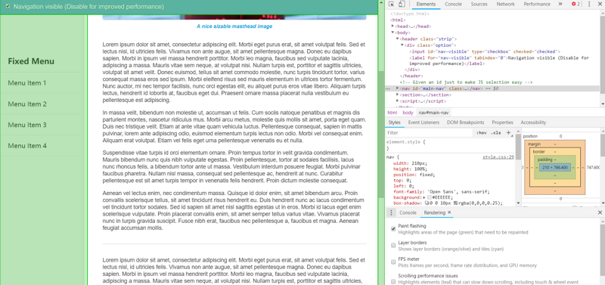Click the 'position: fixed' declaration
The width and height of the screenshot is (605, 285).
coord(414,175)
